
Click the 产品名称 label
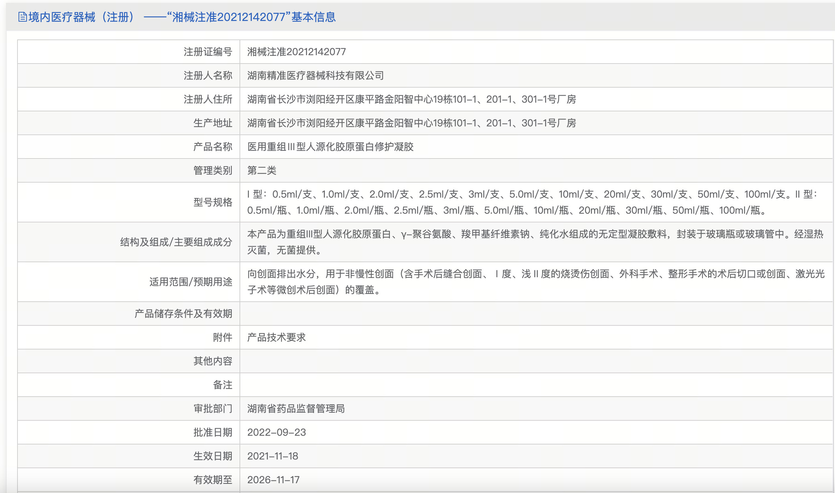pos(213,147)
